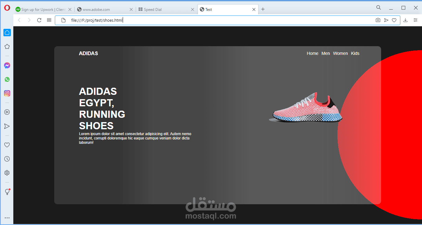Open the Player panel in the sidebar
The width and height of the screenshot is (422, 225).
pos(7,112)
